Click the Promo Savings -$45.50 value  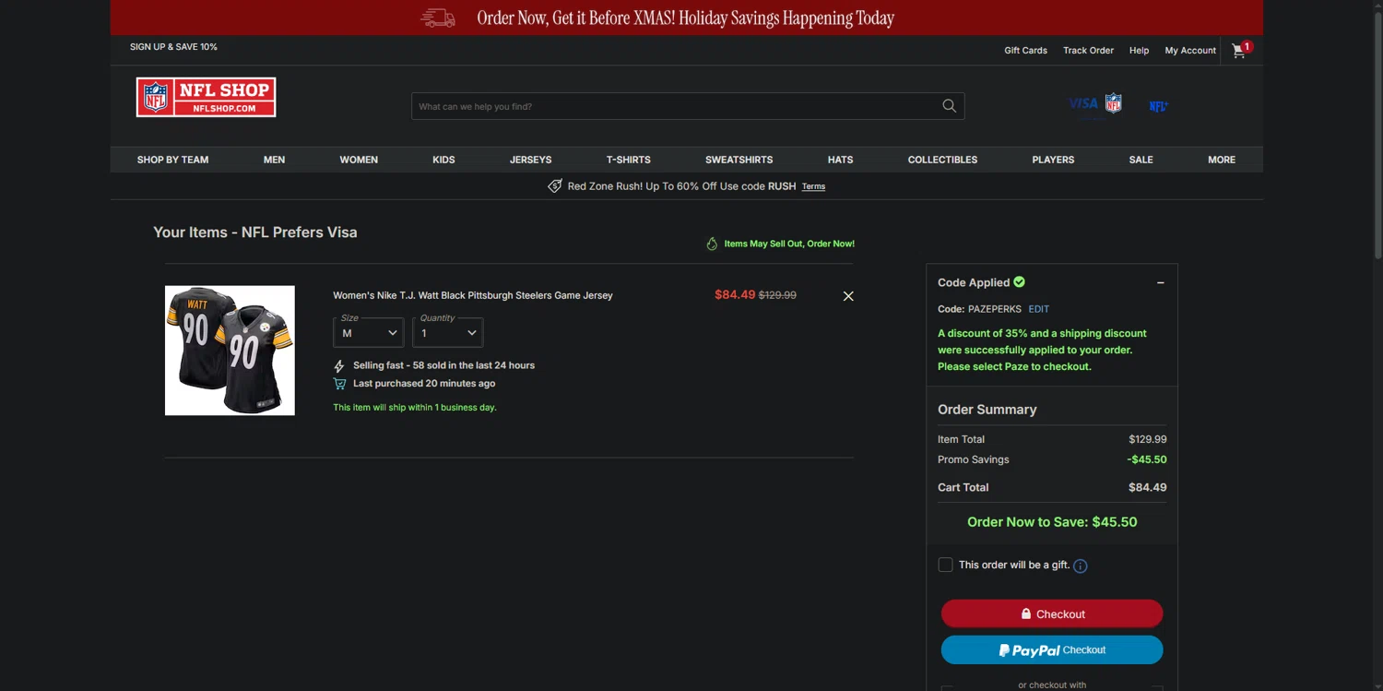pyautogui.click(x=1147, y=459)
